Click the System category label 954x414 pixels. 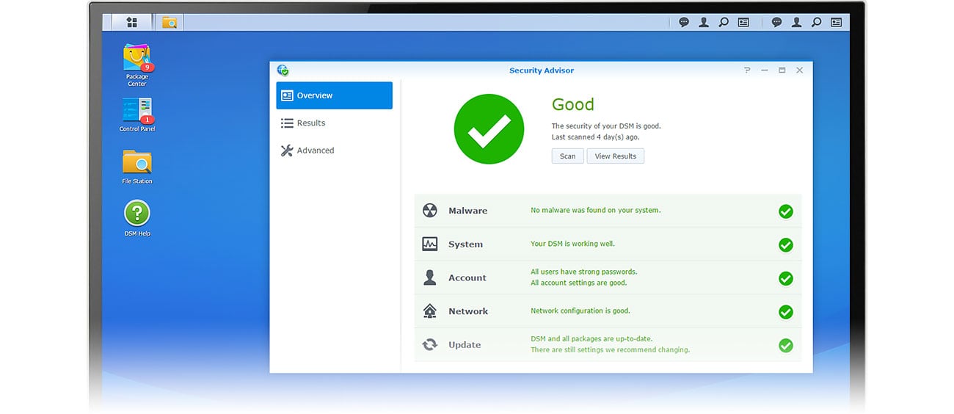point(466,244)
